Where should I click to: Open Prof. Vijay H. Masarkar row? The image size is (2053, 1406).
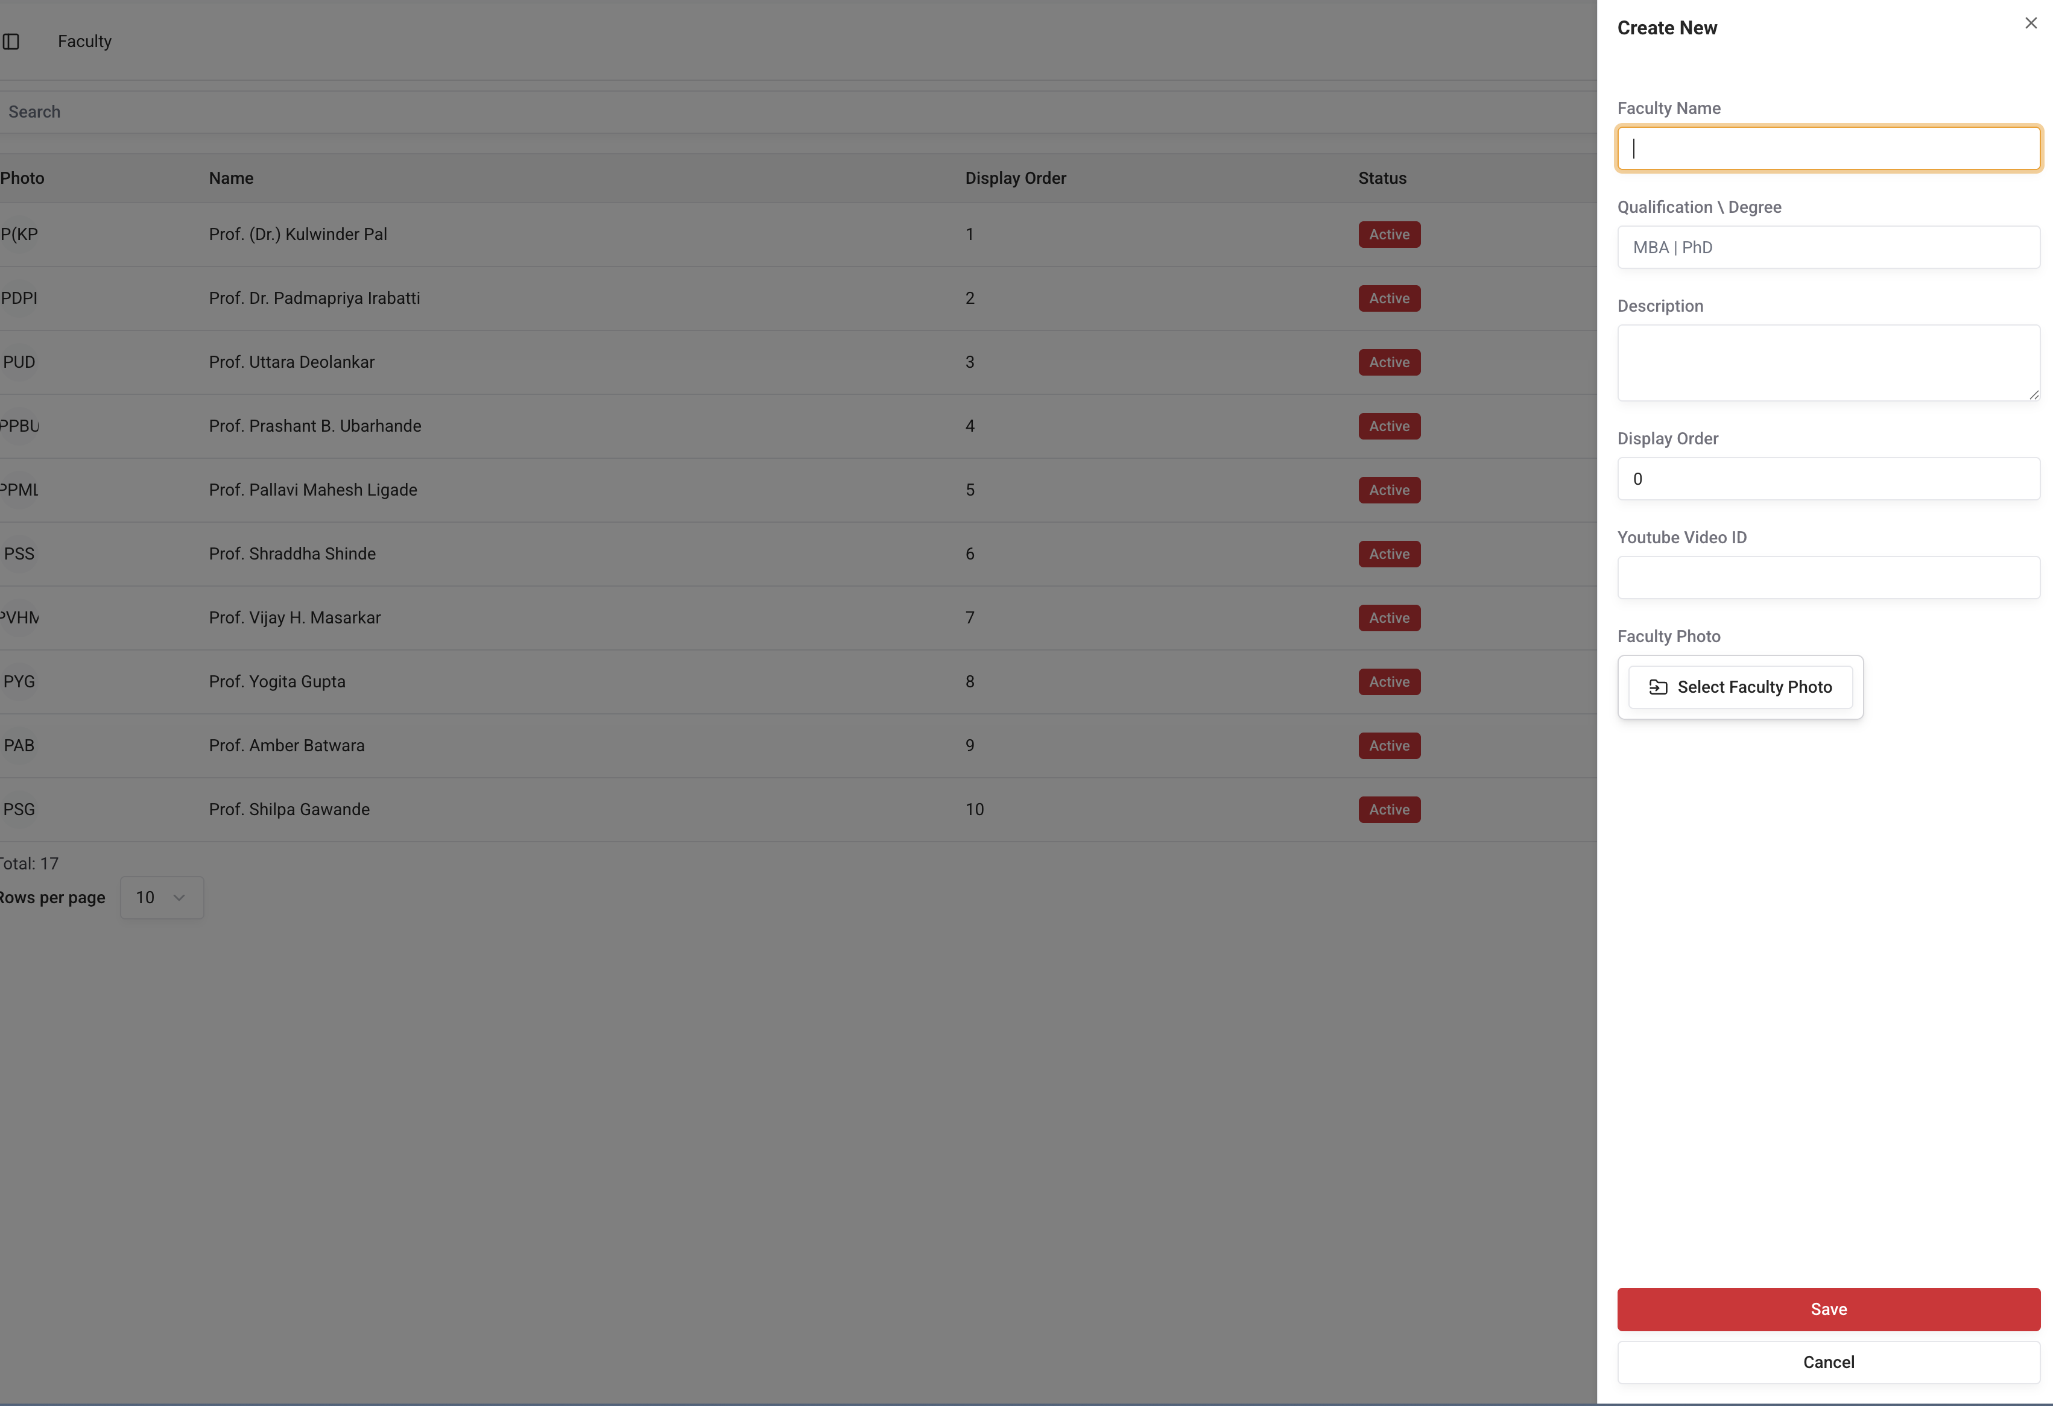(x=295, y=618)
